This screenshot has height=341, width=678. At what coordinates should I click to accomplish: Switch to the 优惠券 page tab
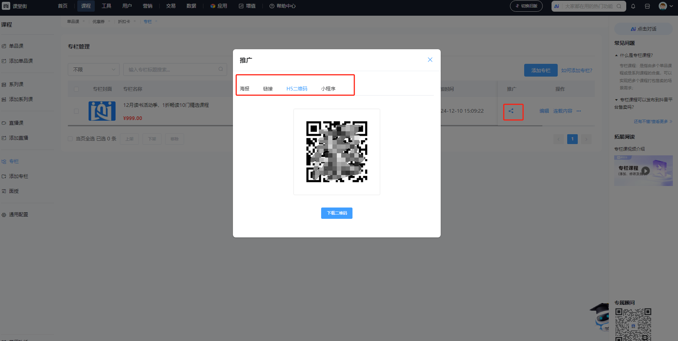(x=98, y=22)
